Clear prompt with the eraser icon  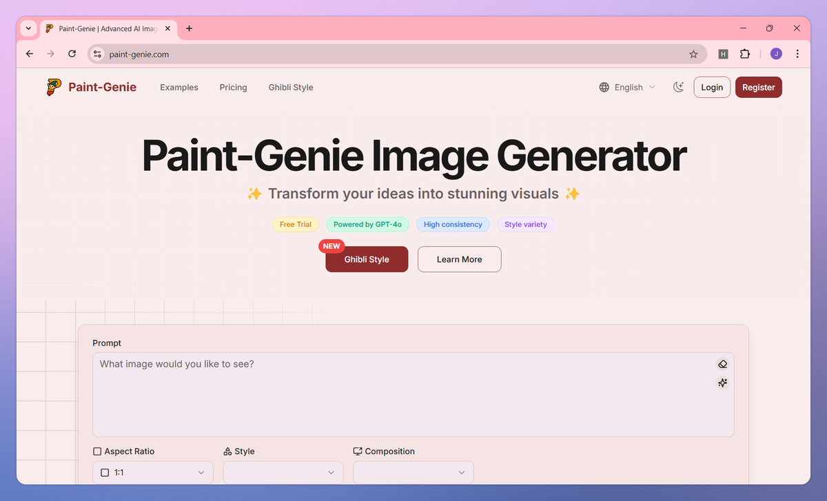point(722,364)
